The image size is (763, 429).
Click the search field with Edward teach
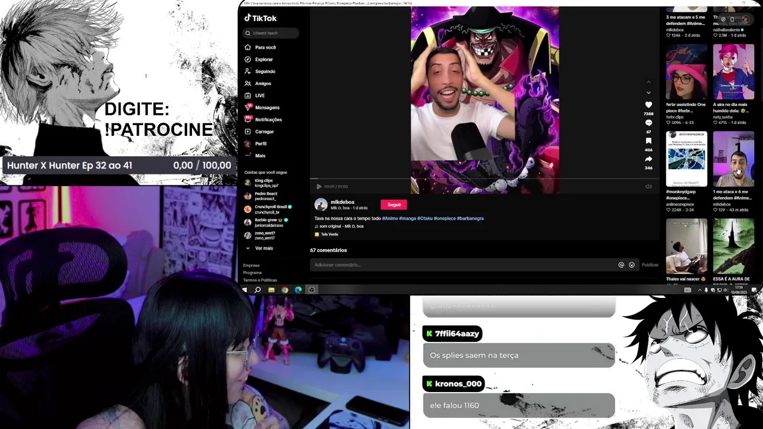271,33
